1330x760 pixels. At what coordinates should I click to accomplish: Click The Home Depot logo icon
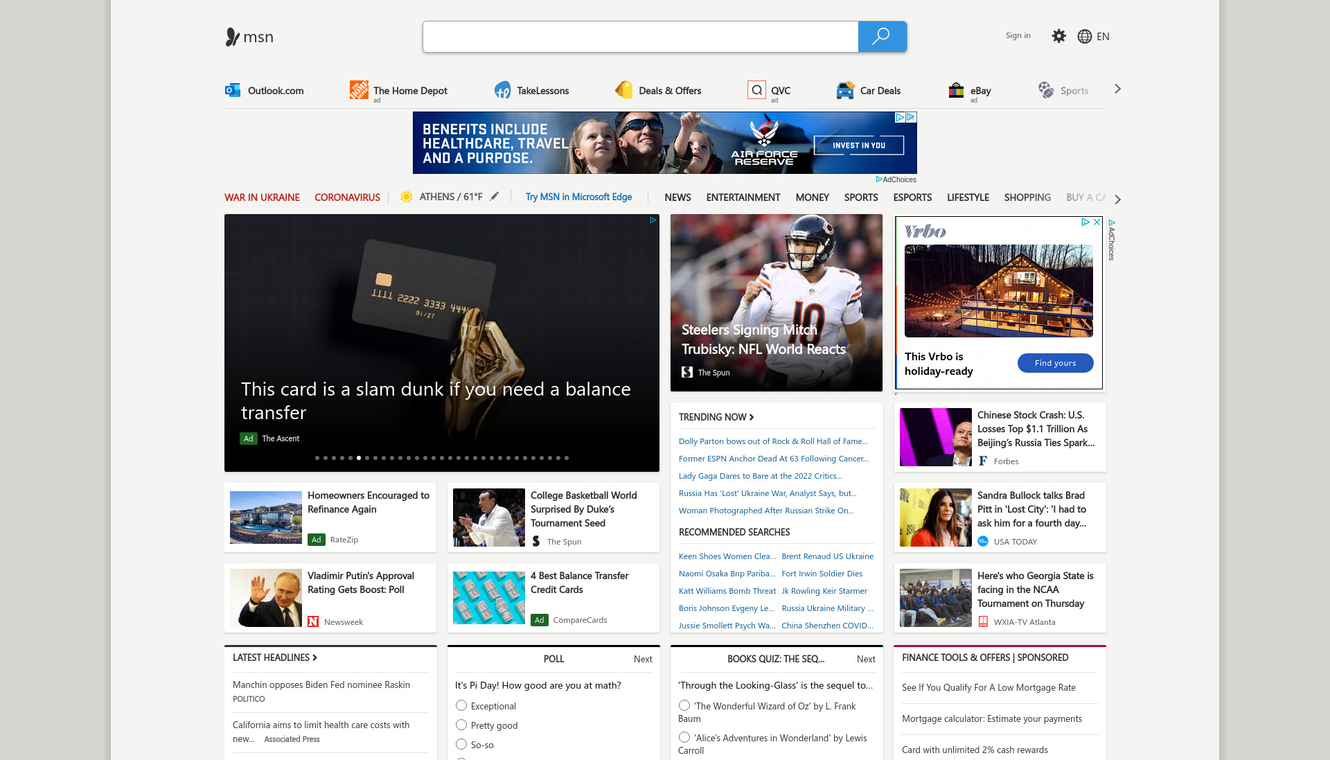coord(359,90)
